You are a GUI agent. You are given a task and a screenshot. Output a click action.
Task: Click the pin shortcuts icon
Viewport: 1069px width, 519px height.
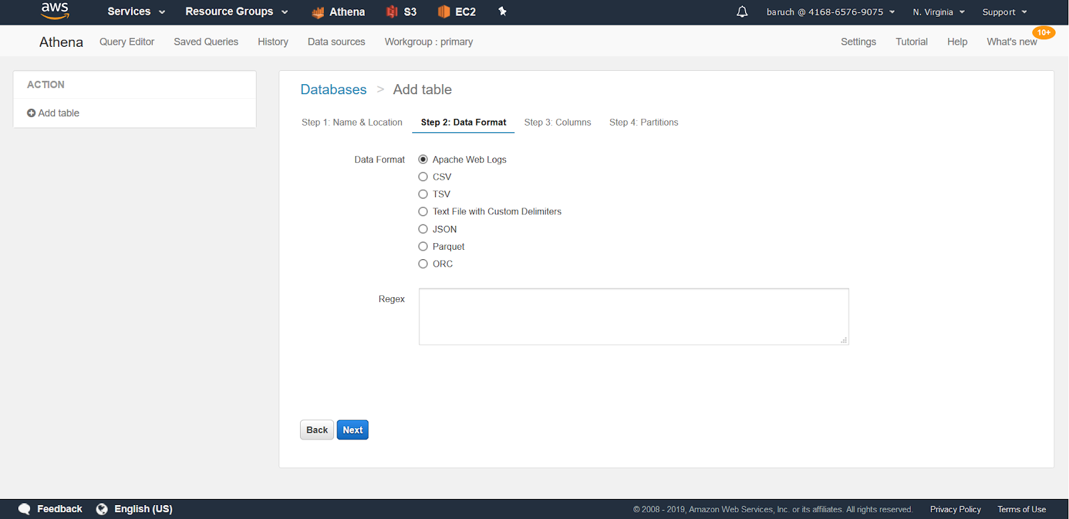502,11
